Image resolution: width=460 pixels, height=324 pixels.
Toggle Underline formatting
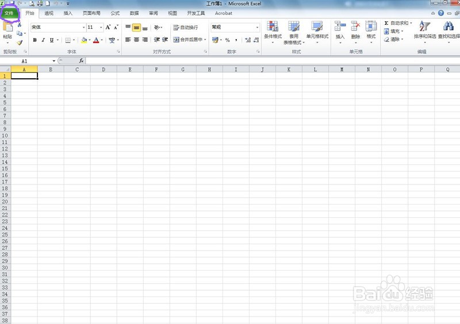tap(52, 40)
